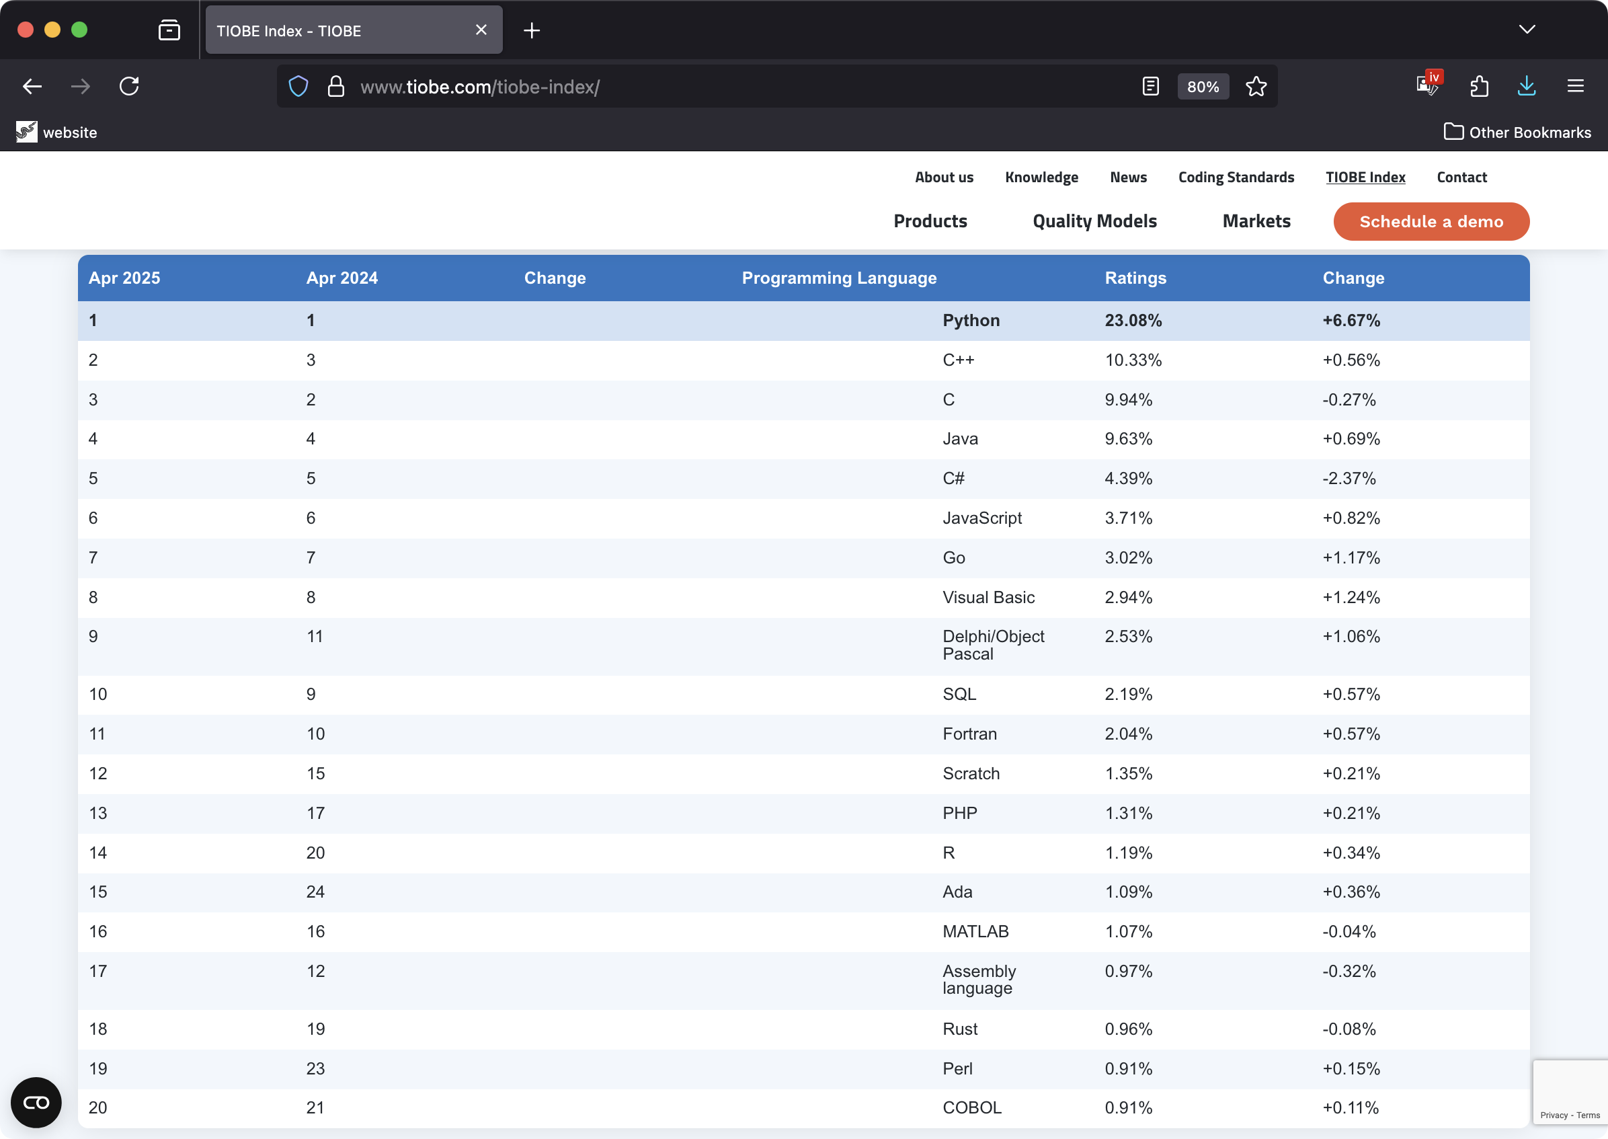Open a new tab
Viewport: 1608px width, 1139px height.
coord(532,30)
